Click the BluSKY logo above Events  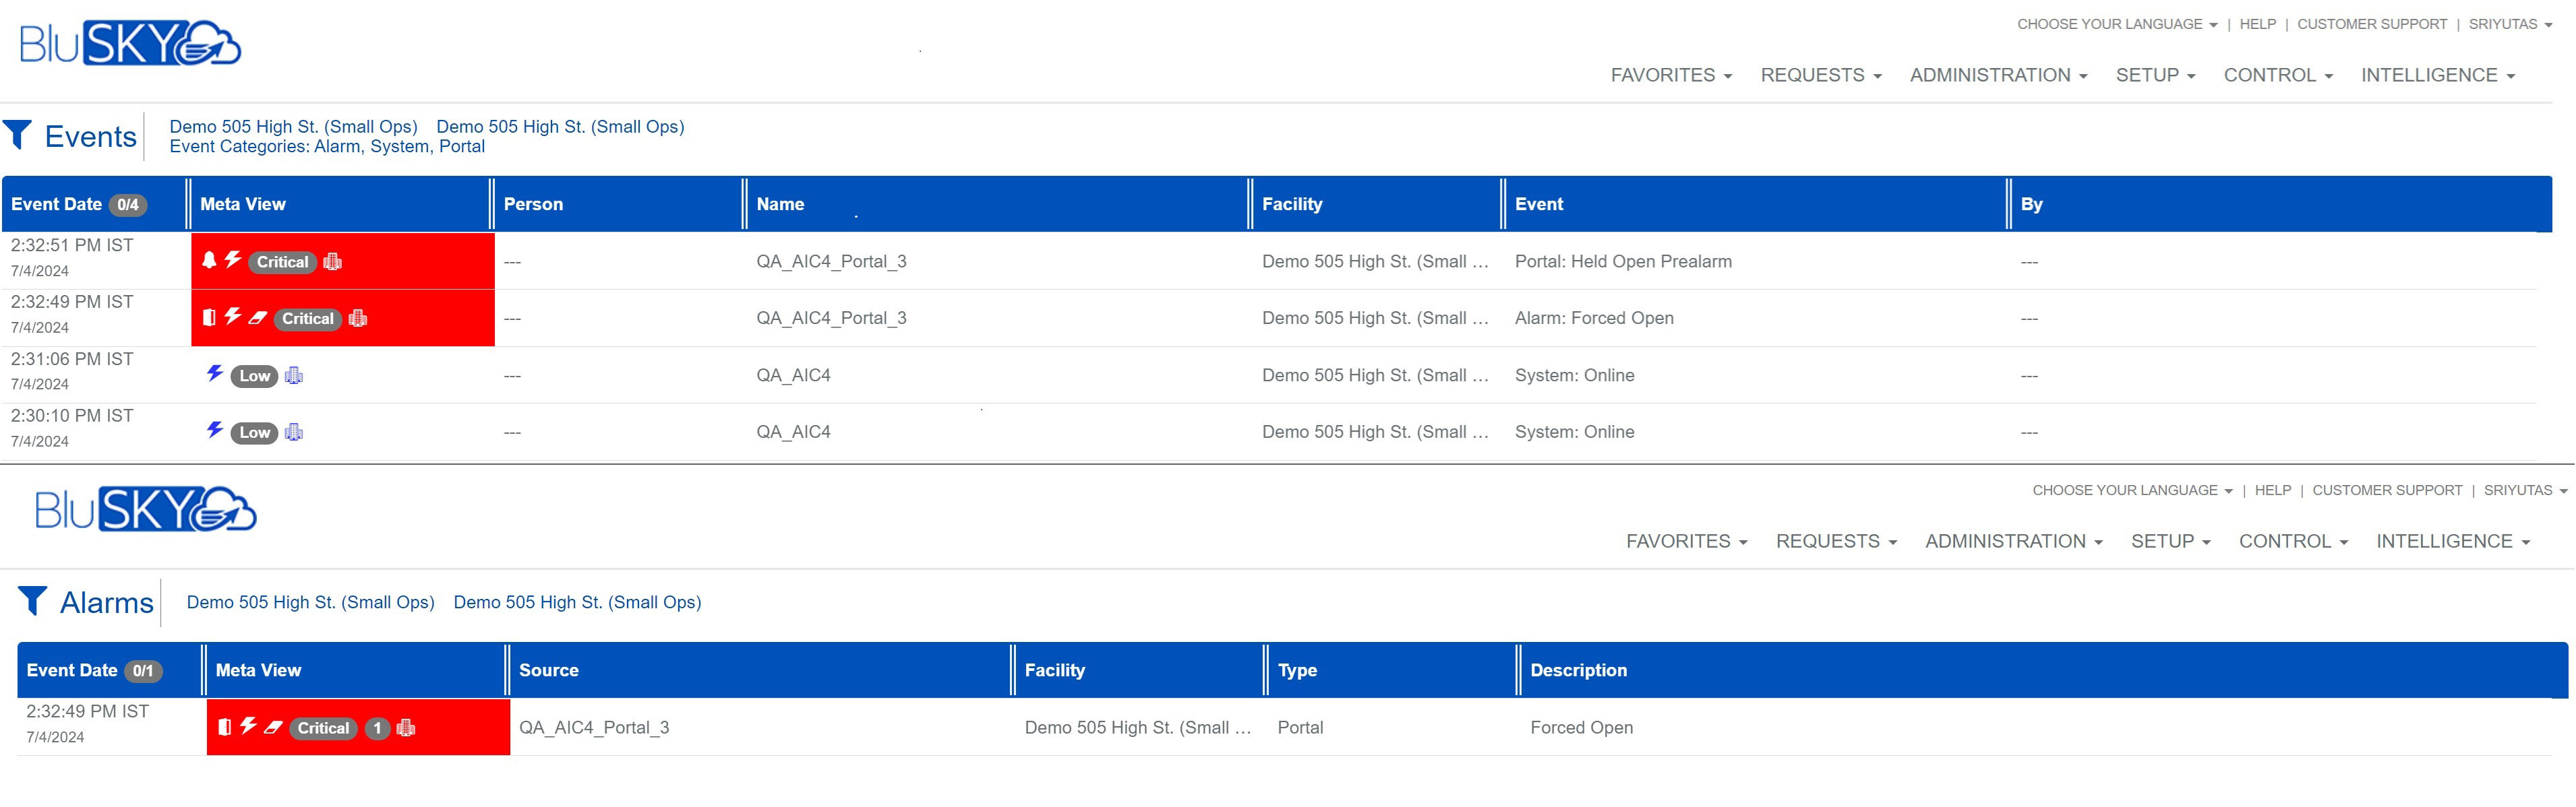130,44
